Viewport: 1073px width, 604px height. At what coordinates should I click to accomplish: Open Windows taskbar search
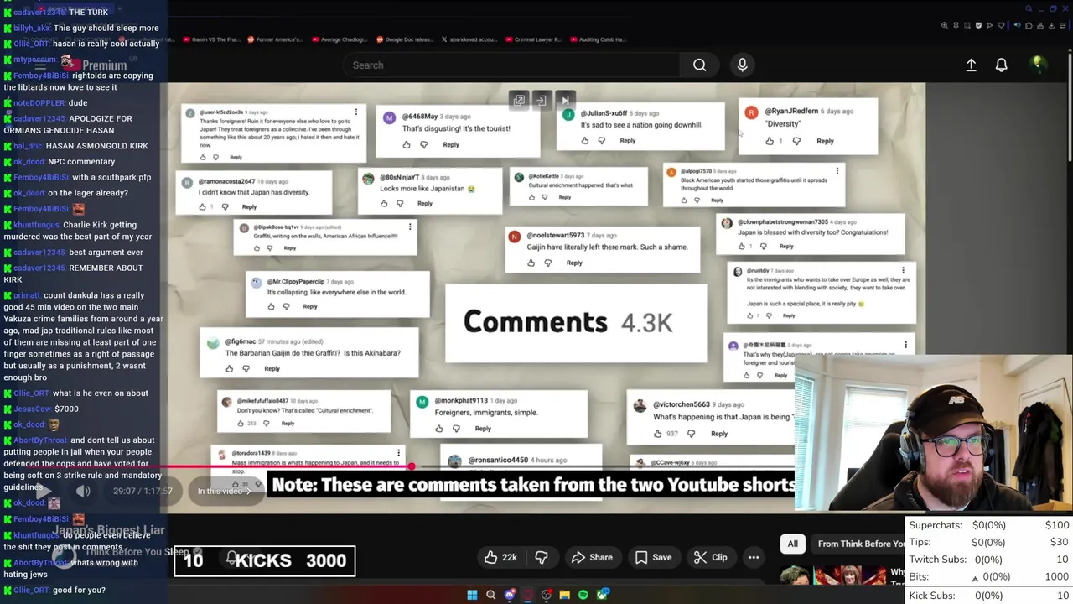pos(490,595)
